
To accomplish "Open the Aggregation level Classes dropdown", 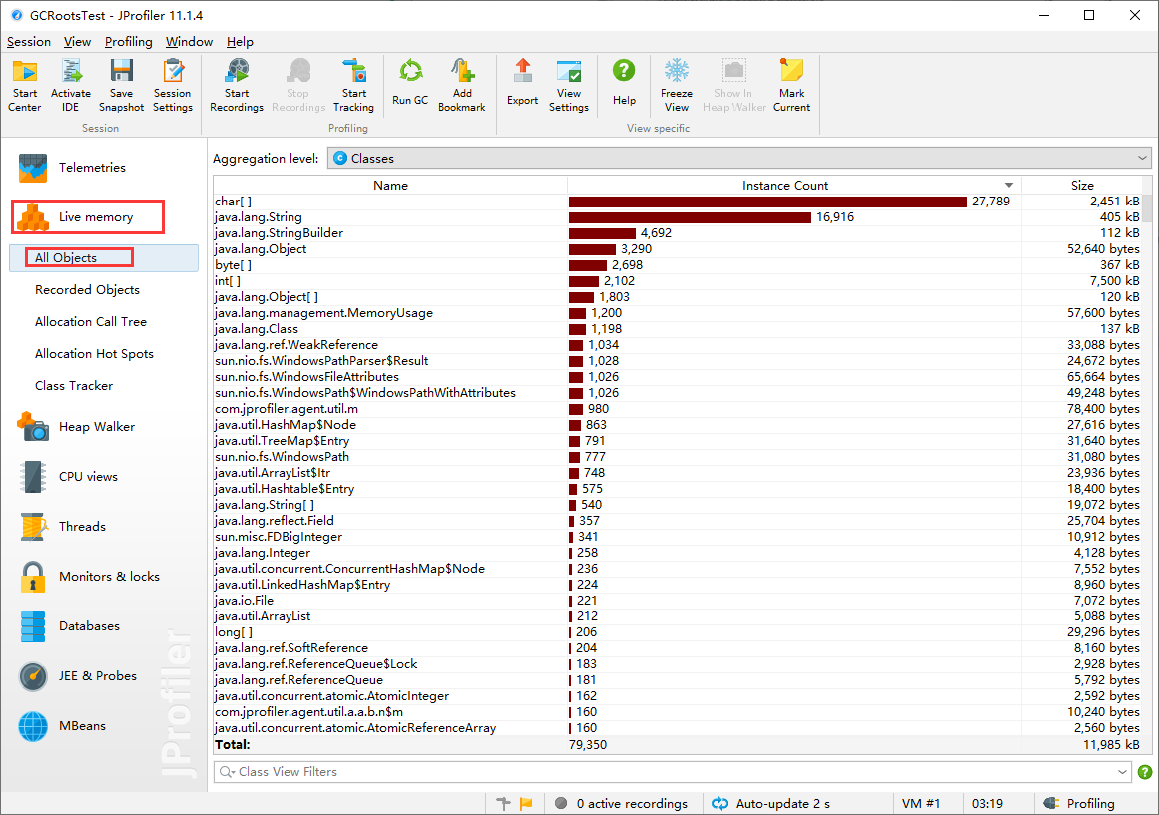I will coord(740,159).
